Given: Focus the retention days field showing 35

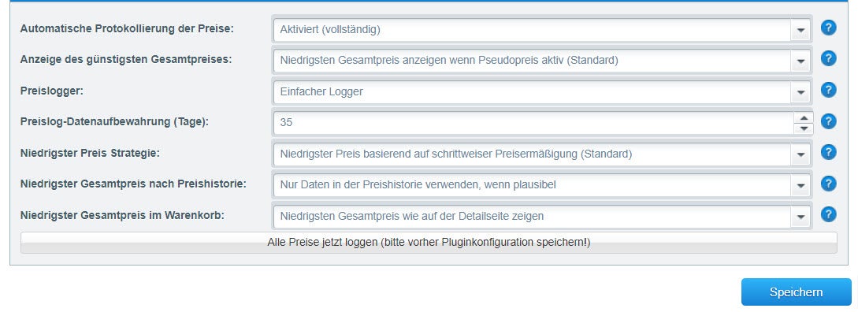Looking at the screenshot, I should pos(533,123).
